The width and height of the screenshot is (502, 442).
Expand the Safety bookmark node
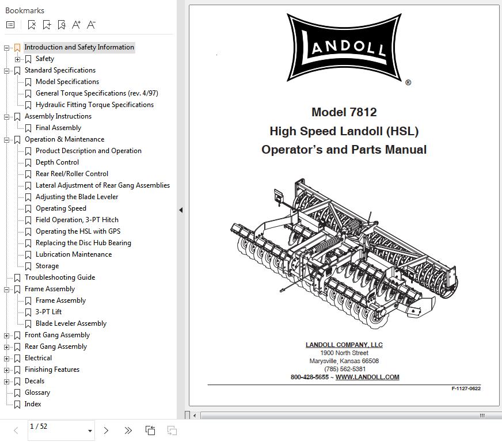(x=18, y=59)
